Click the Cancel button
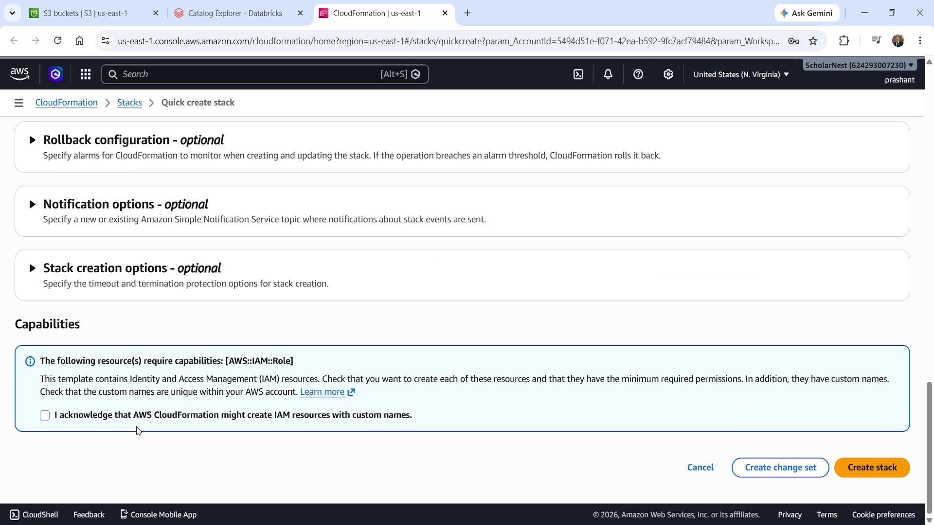Image resolution: width=934 pixels, height=525 pixels. click(x=700, y=468)
